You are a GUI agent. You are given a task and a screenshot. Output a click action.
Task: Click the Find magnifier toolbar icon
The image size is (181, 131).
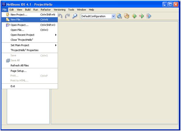75,16
